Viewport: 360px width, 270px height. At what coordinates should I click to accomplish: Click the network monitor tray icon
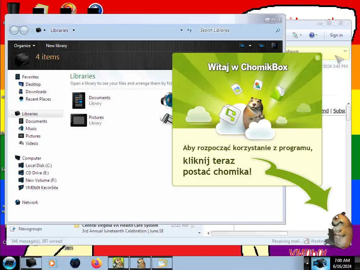[320, 264]
